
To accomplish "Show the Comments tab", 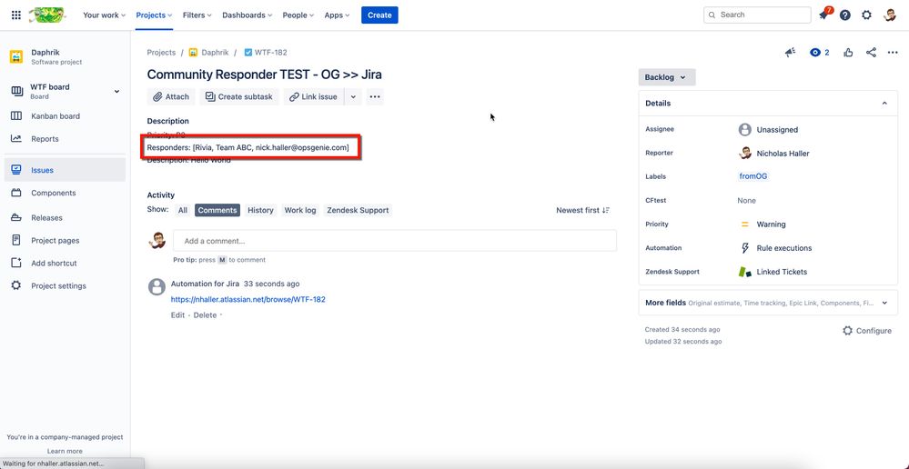I will tap(217, 210).
